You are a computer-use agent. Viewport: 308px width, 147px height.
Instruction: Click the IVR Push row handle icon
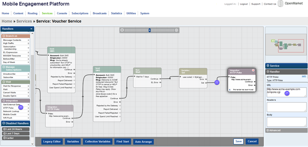[28, 118]
